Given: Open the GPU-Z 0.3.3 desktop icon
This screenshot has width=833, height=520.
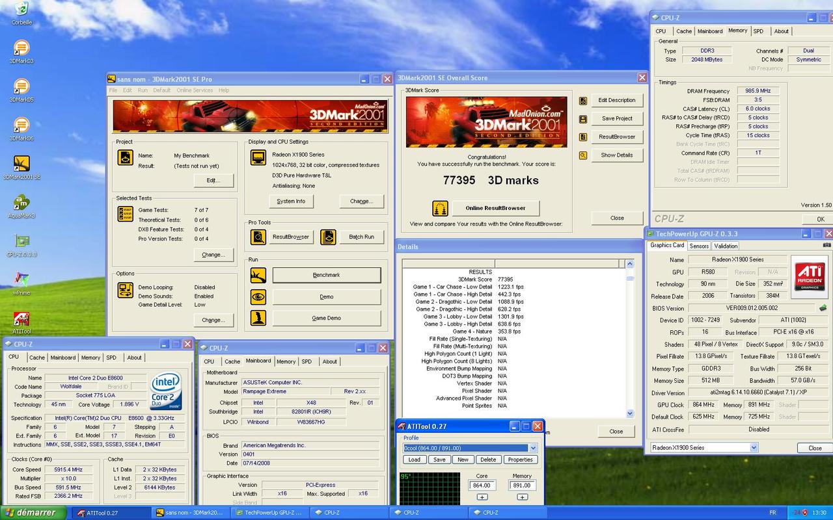Looking at the screenshot, I should [x=21, y=241].
